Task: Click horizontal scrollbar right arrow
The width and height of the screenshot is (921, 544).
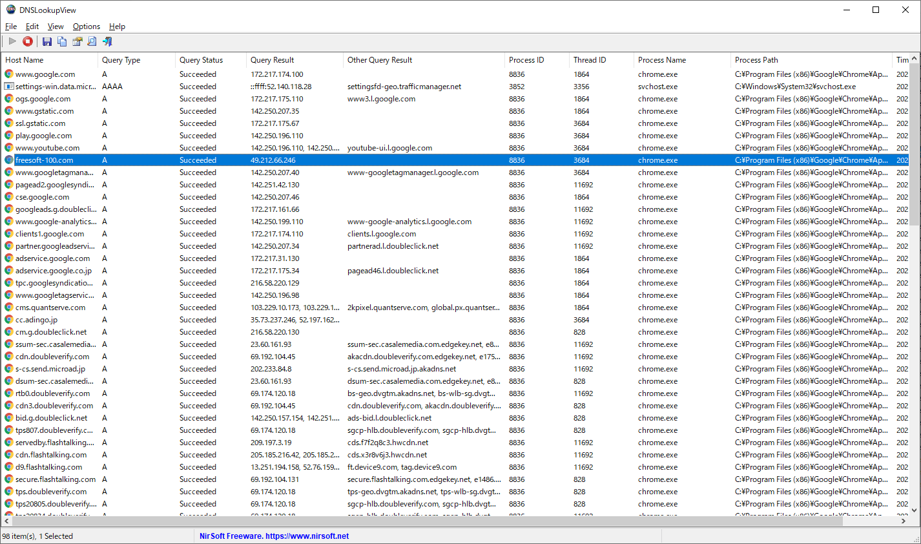Action: pyautogui.click(x=904, y=521)
